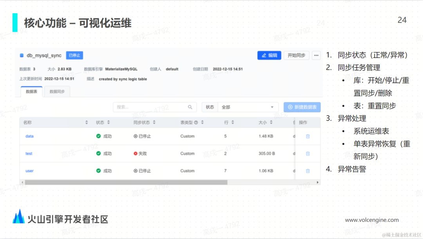The image size is (423, 239).
Task: Click the table's horizontal scrollbar thumb
Action: pyautogui.click(x=126, y=182)
